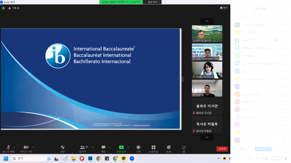Select the 강승태 video thumbnail
291x163 pixels.
click(x=207, y=88)
